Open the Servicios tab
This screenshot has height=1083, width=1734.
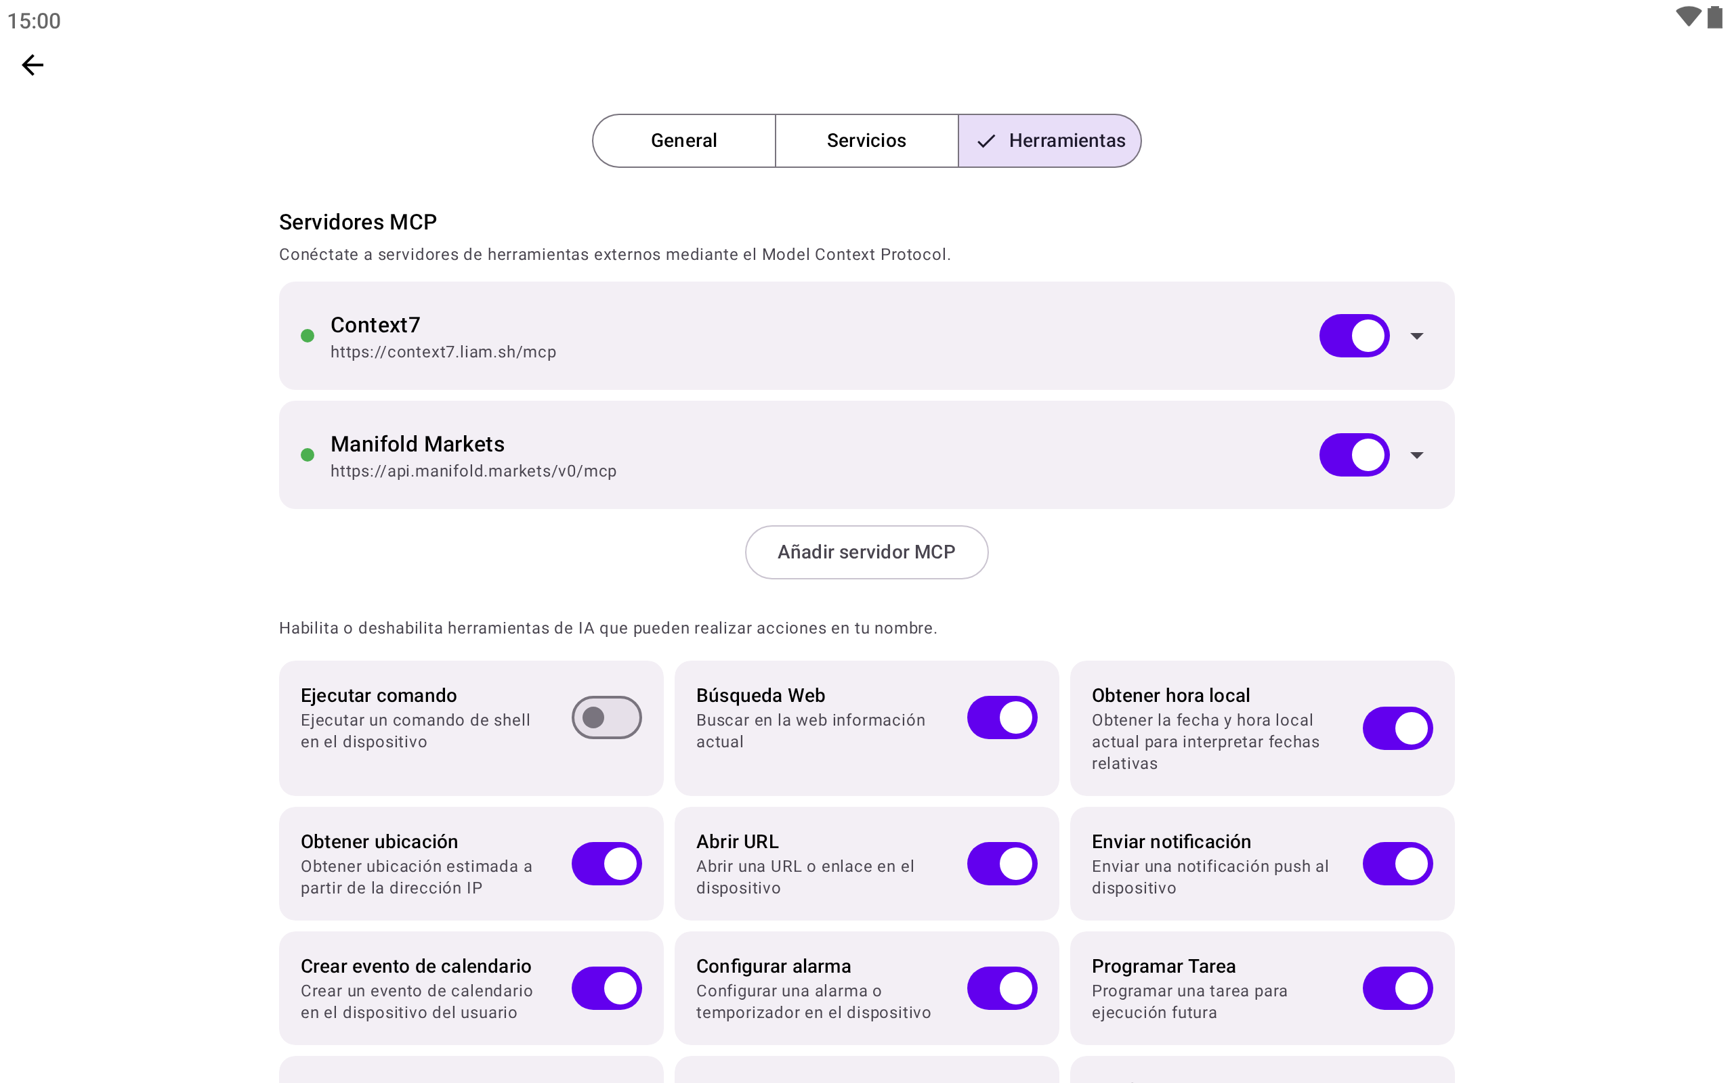pyautogui.click(x=866, y=141)
